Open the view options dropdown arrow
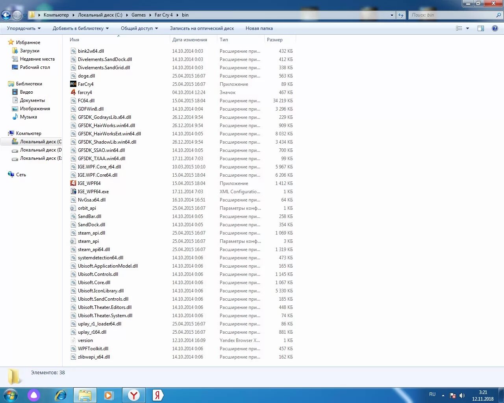The width and height of the screenshot is (504, 403). pyautogui.click(x=467, y=28)
